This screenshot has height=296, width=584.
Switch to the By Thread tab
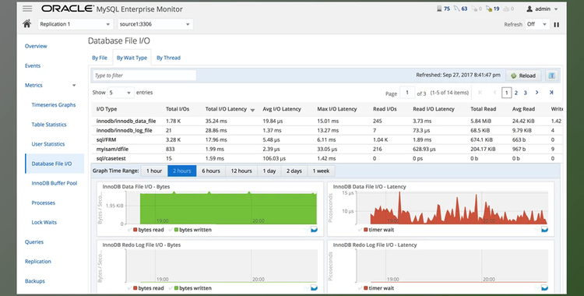[x=168, y=58]
